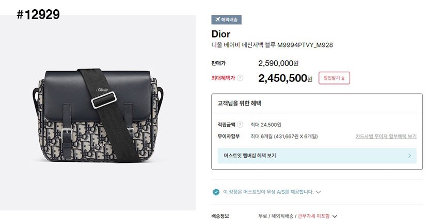The height and width of the screenshot is (220, 444).
Task: Click the 관부가세 미포함 red text
Action: (314, 216)
